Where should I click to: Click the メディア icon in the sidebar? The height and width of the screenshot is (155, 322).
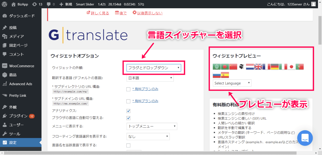pyautogui.click(x=5, y=36)
